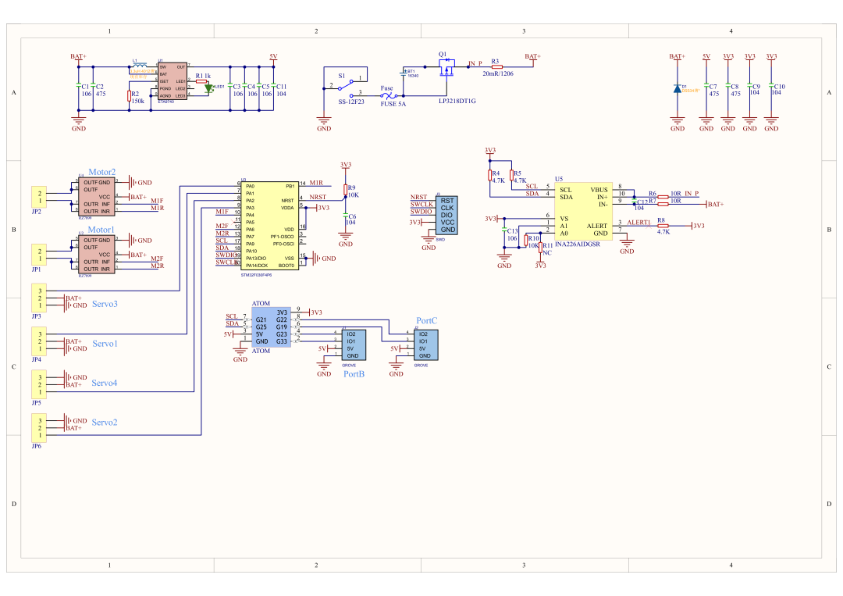Select the JP4 three-pin Servo1 header
Viewport: 843px width, 596px height.
click(39, 341)
